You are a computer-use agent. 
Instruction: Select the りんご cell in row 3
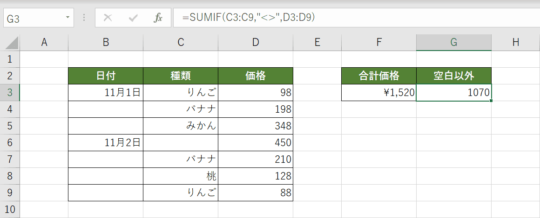[181, 93]
